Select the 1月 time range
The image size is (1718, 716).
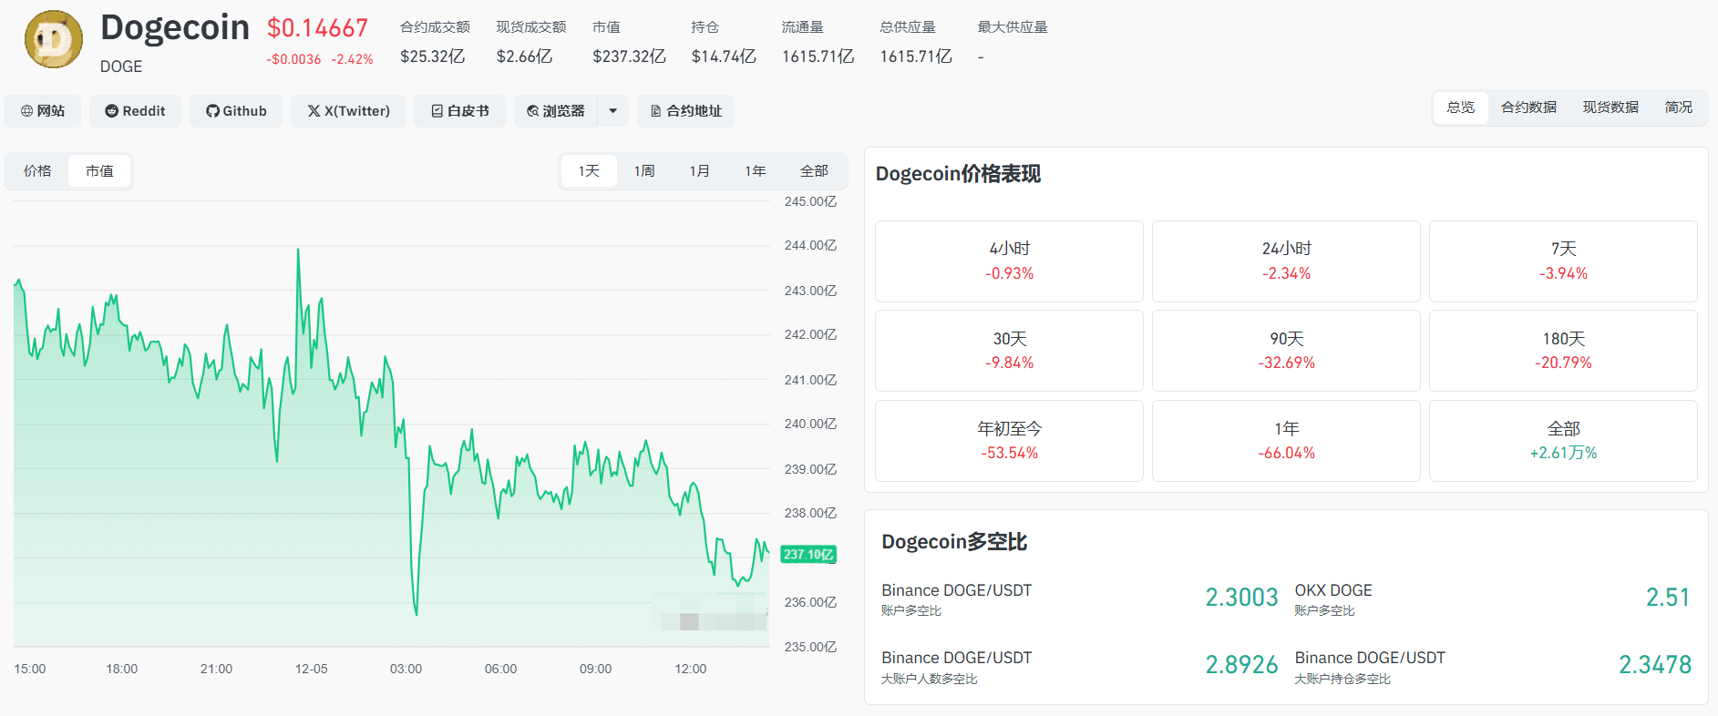coord(699,171)
